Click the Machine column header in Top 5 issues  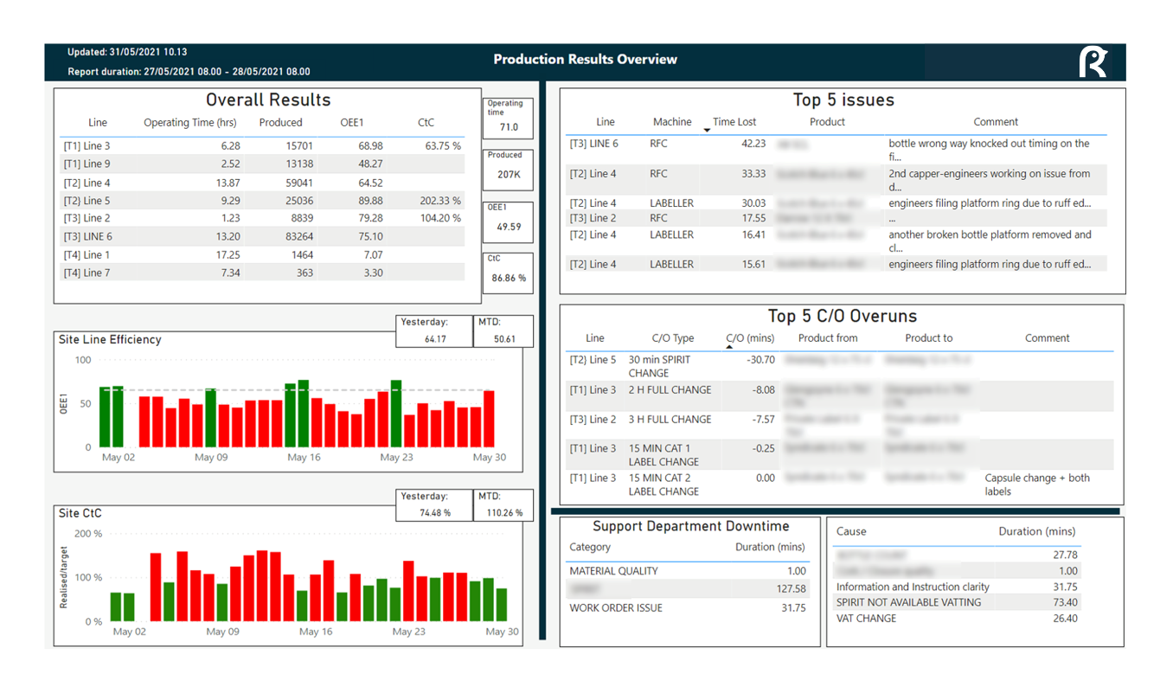(x=672, y=123)
